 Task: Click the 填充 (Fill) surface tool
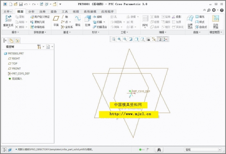200,17
